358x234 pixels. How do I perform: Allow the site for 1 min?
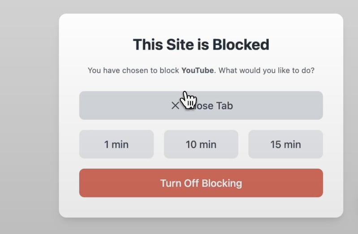coord(116,144)
